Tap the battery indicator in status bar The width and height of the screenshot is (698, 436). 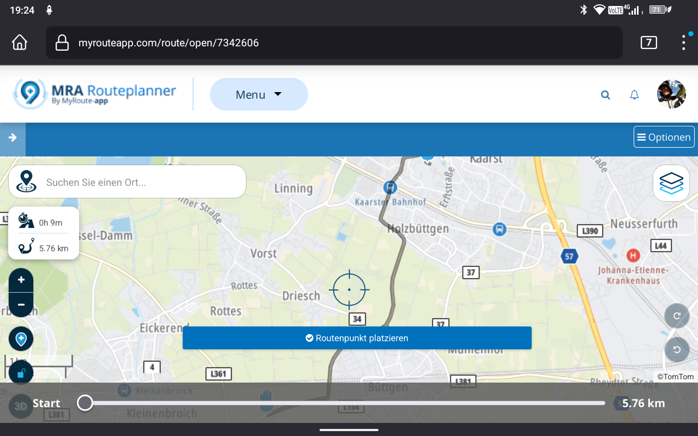click(x=660, y=10)
